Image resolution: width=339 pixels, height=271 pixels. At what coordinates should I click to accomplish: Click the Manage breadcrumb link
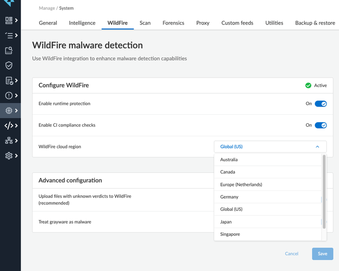(47, 8)
